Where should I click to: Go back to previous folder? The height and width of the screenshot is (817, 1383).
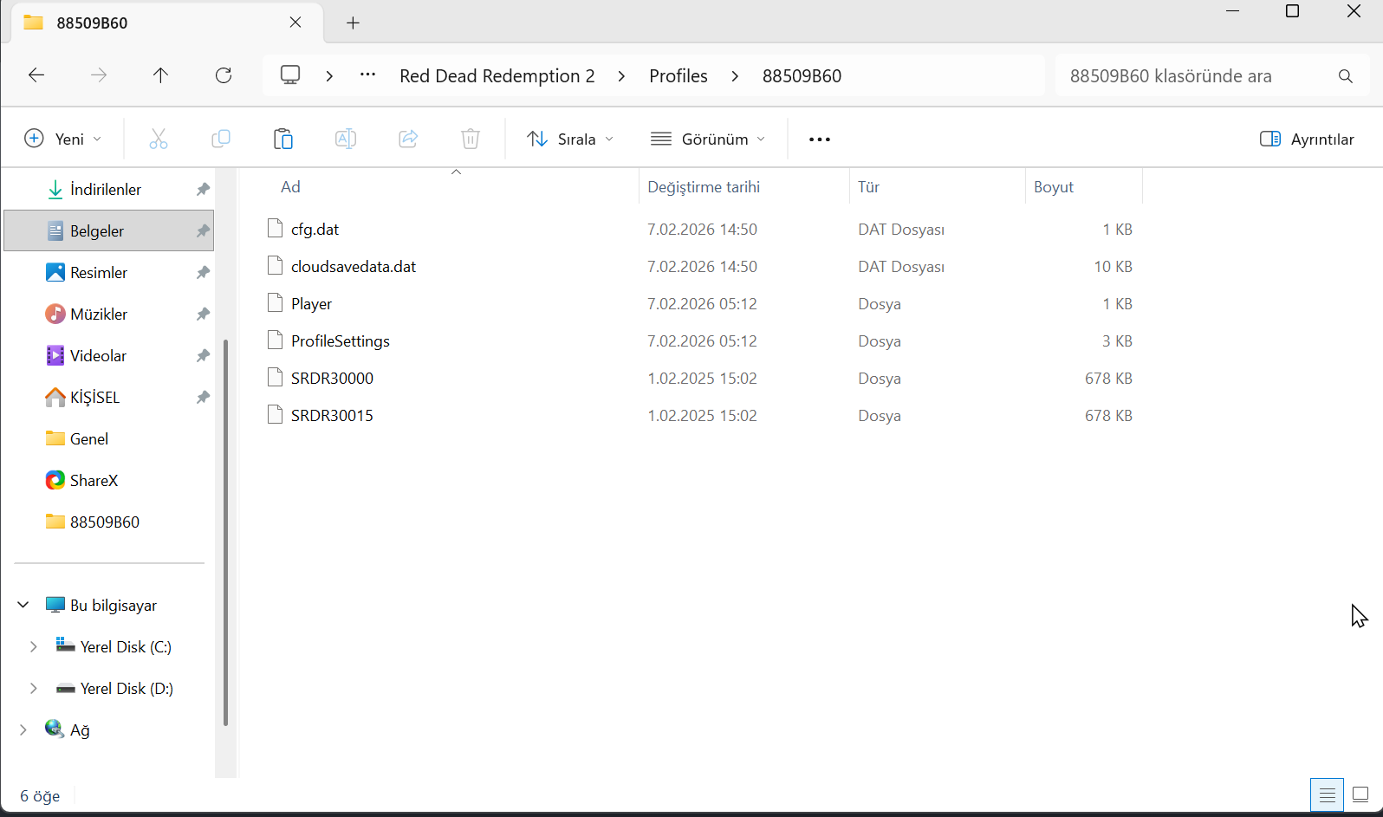pos(36,75)
